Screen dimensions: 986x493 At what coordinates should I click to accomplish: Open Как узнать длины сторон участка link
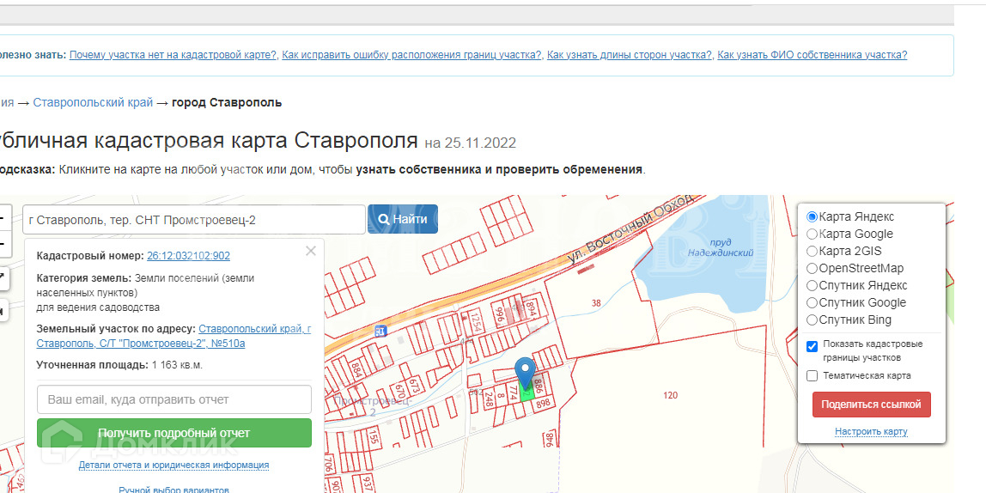pos(630,55)
